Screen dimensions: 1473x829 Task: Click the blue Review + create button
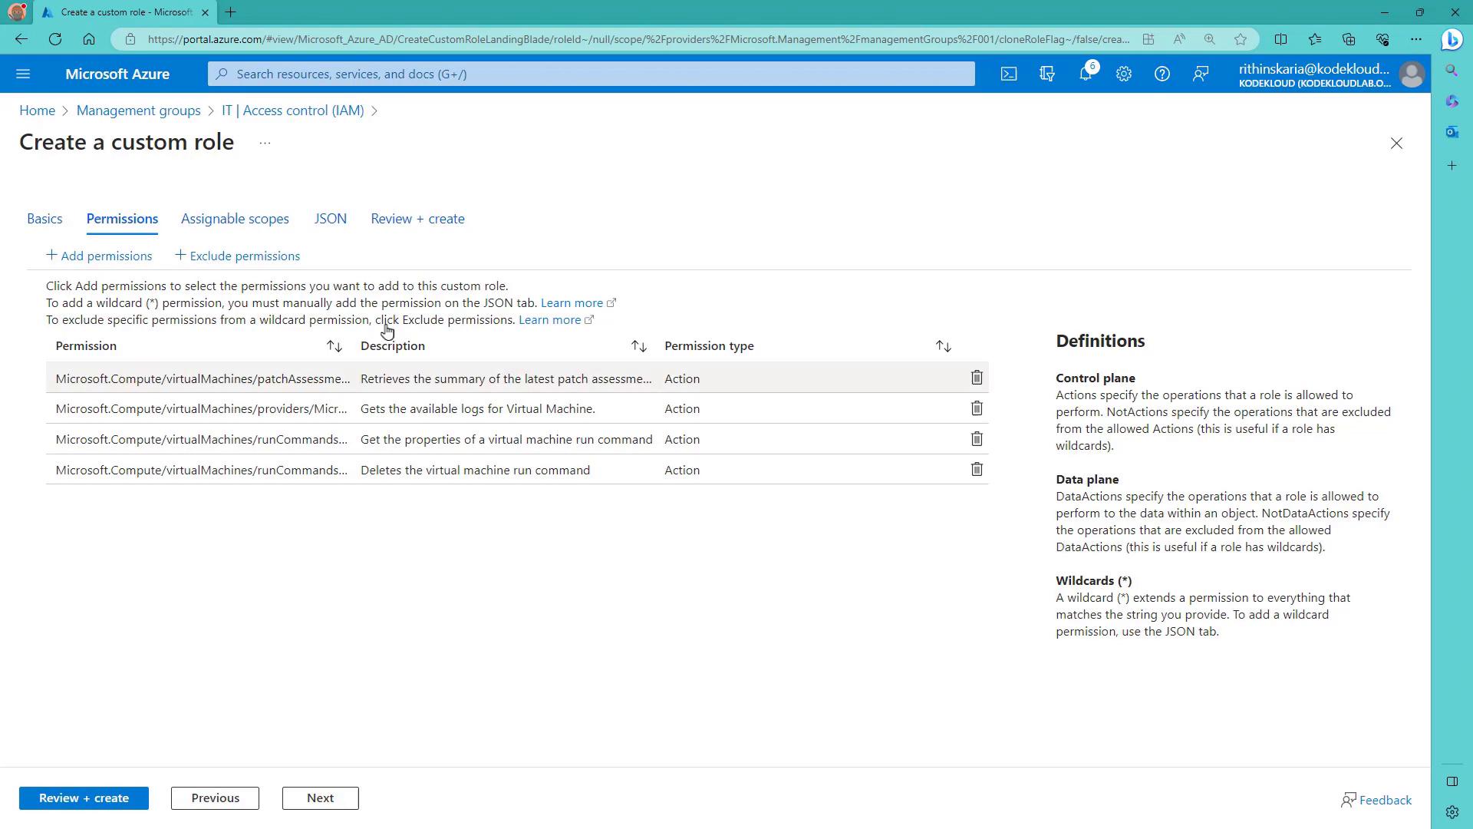[x=84, y=798]
